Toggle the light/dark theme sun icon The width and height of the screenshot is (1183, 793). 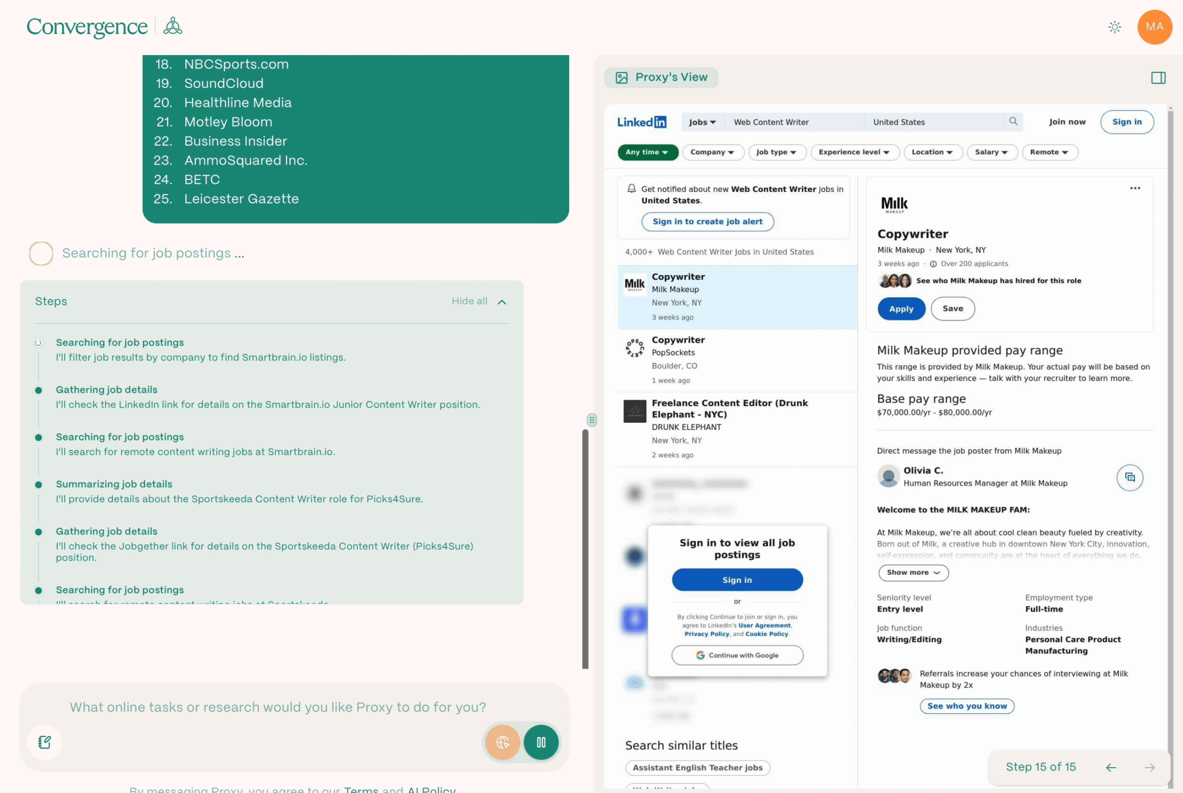click(1114, 27)
